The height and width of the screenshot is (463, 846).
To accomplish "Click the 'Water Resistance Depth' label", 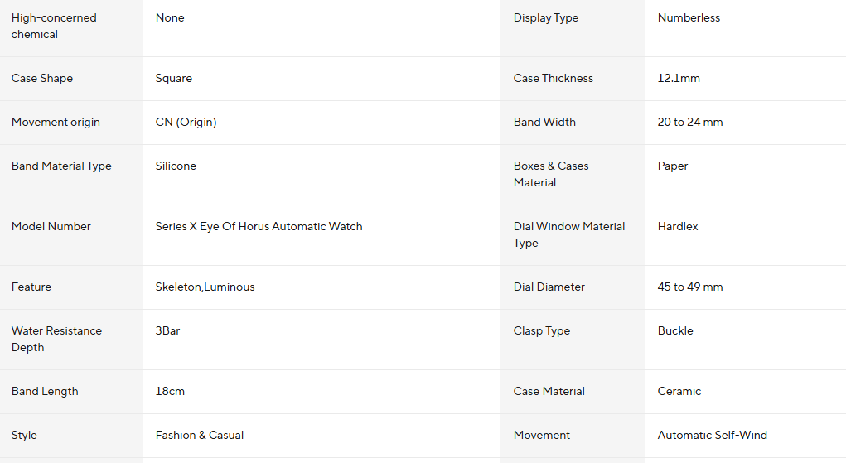I will 56,339.
